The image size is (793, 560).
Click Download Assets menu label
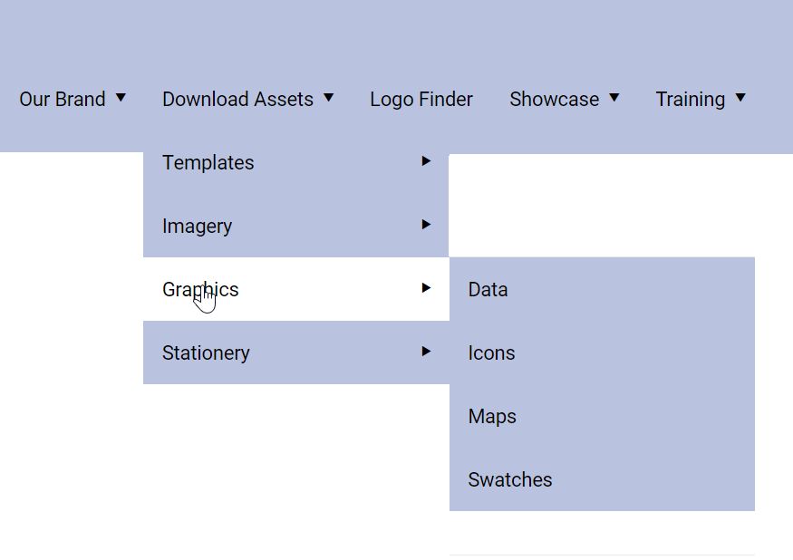(x=237, y=99)
